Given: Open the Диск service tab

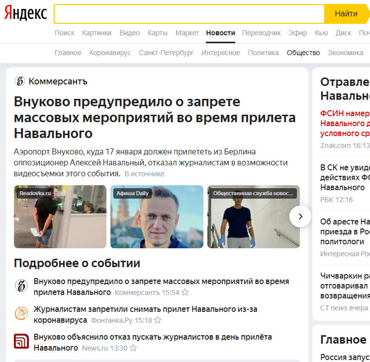Looking at the screenshot, I should tap(343, 33).
